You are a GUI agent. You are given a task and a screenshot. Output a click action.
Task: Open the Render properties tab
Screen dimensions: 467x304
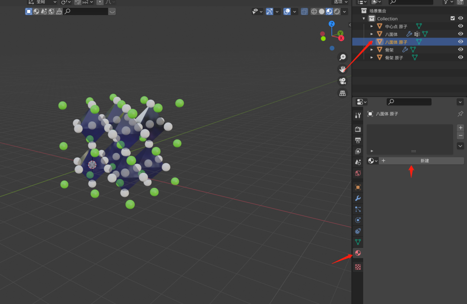tap(358, 129)
